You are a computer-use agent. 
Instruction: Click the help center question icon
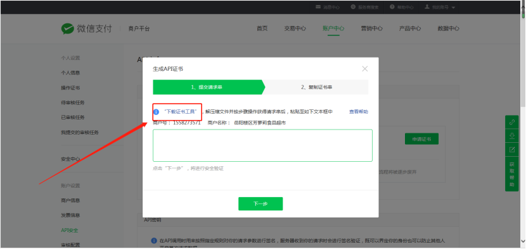click(392, 7)
